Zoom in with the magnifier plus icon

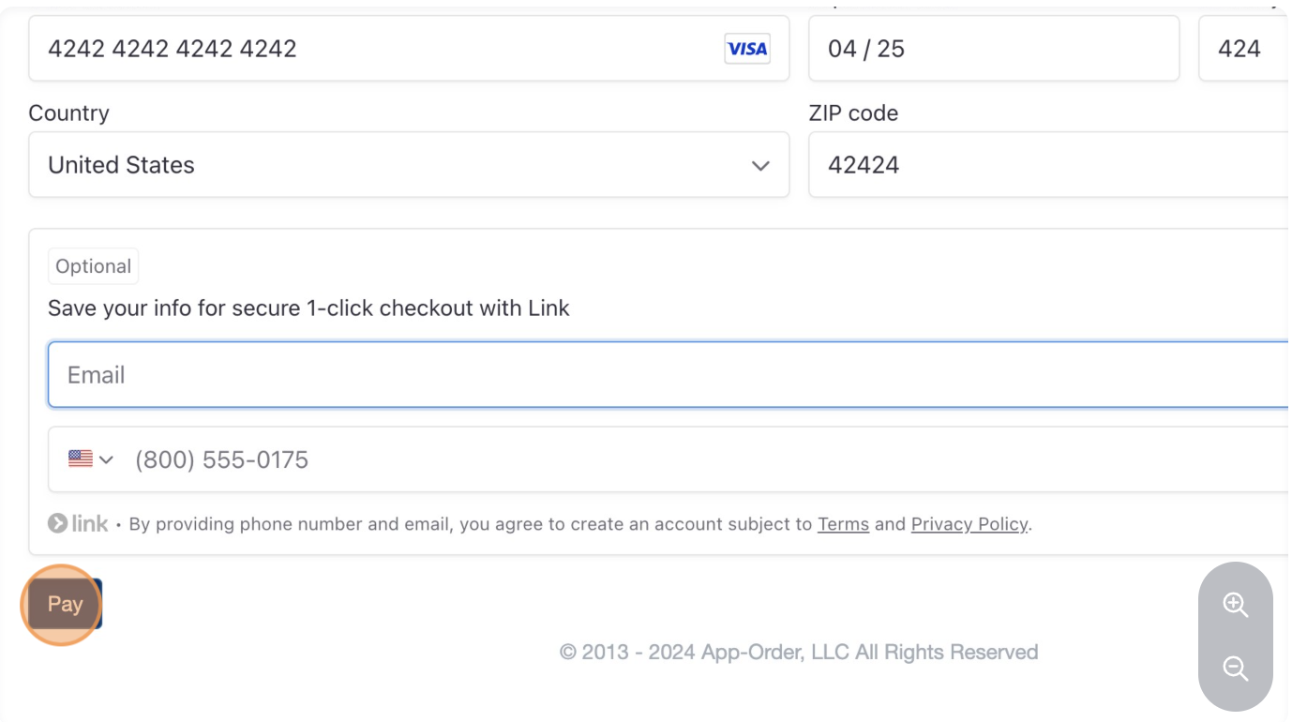tap(1235, 606)
